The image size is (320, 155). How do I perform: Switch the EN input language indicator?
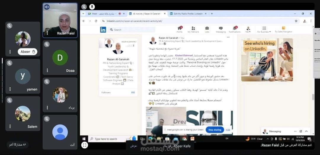[227, 139]
